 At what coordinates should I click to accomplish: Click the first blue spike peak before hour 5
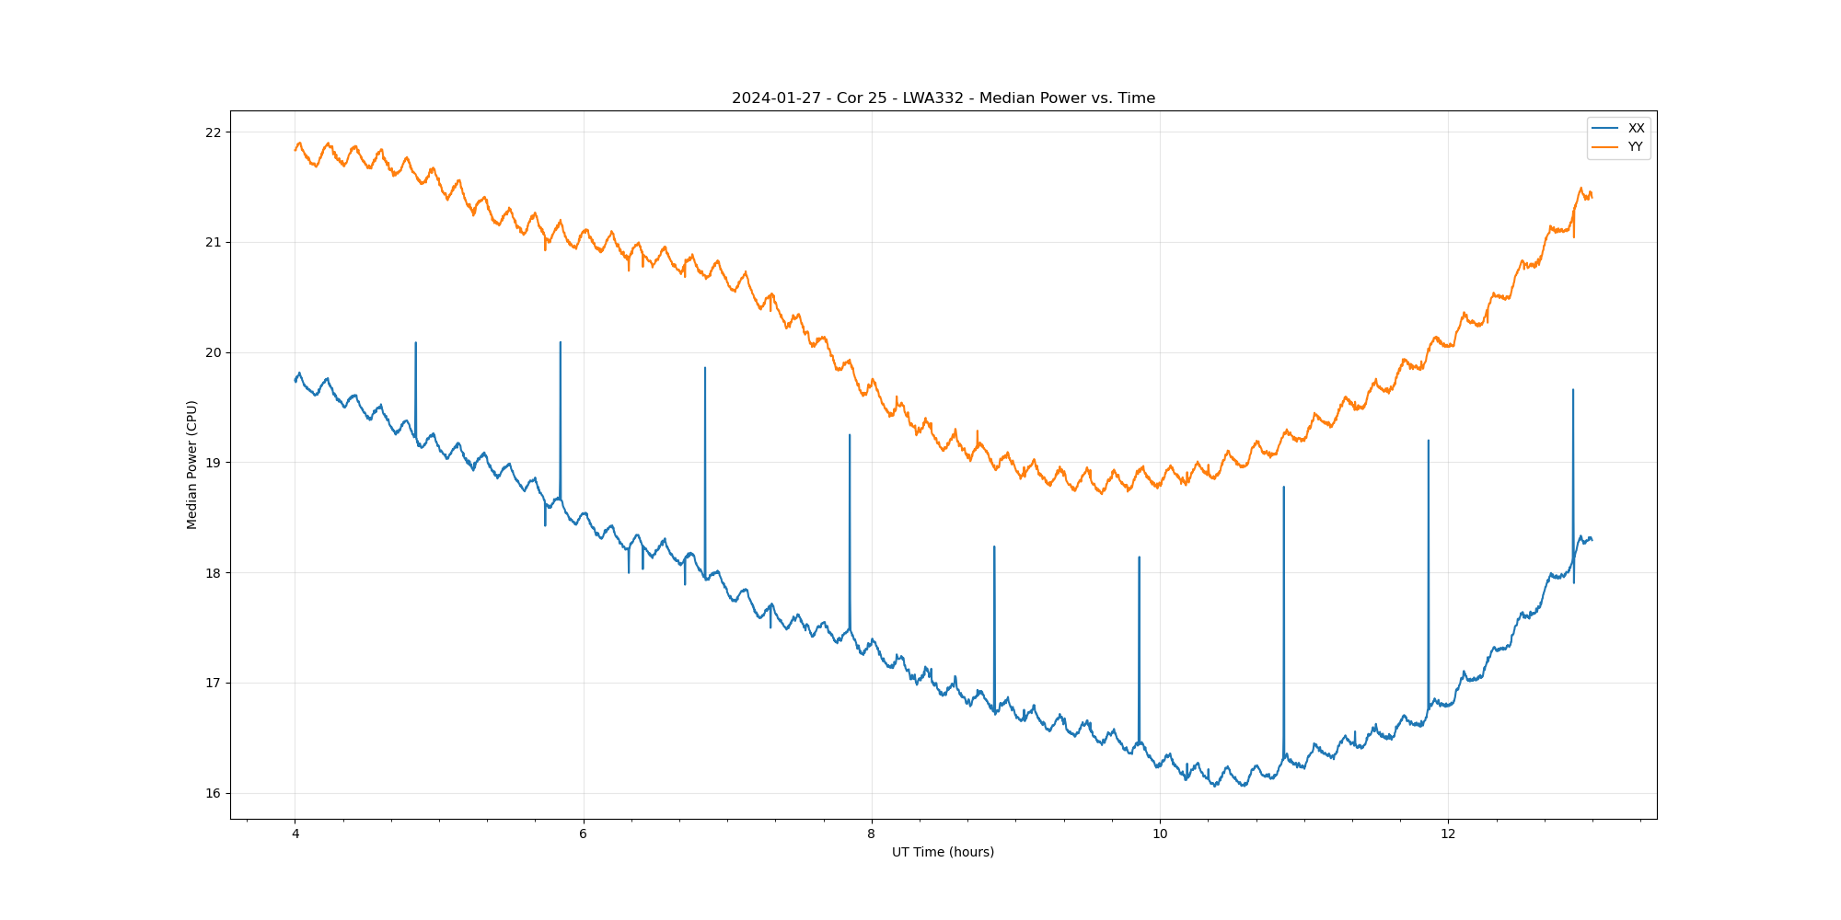416,344
